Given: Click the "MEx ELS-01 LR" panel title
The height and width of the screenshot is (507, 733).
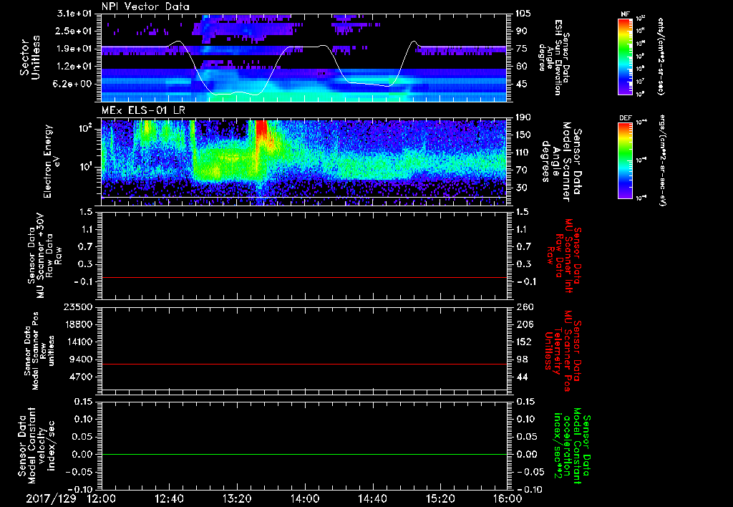Looking at the screenshot, I should [143, 111].
